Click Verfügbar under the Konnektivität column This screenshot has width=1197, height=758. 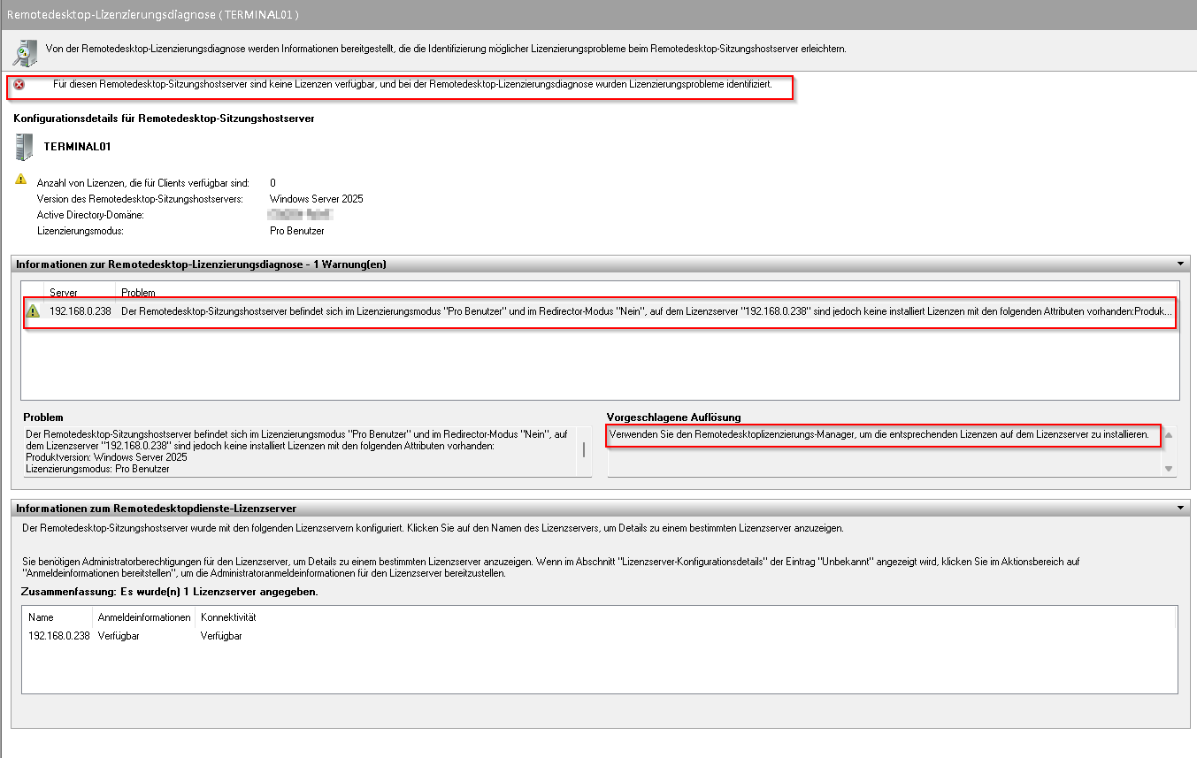(x=221, y=636)
